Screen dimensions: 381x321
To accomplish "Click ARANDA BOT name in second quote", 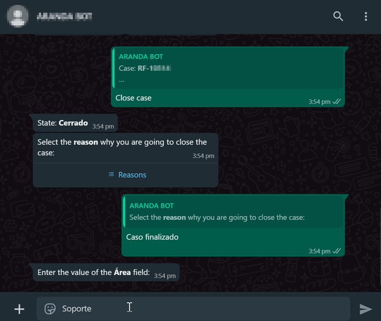I will [x=152, y=206].
